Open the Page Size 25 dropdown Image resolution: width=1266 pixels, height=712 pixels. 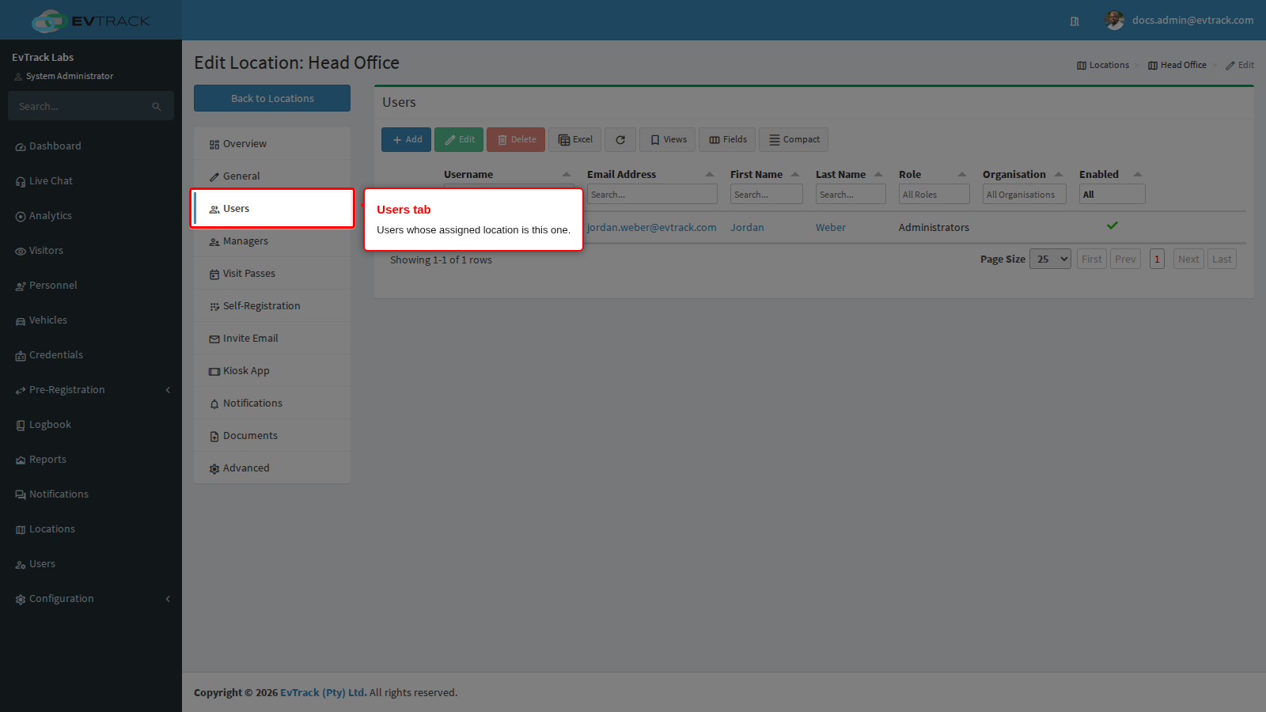pyautogui.click(x=1050, y=259)
